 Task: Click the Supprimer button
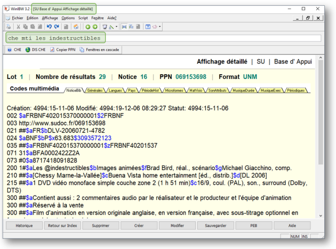coord(101,226)
